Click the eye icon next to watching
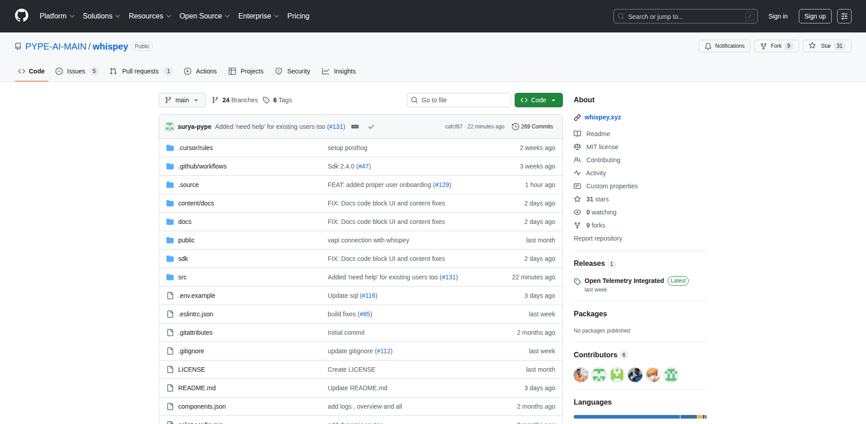This screenshot has height=424, width=866. 577,212
